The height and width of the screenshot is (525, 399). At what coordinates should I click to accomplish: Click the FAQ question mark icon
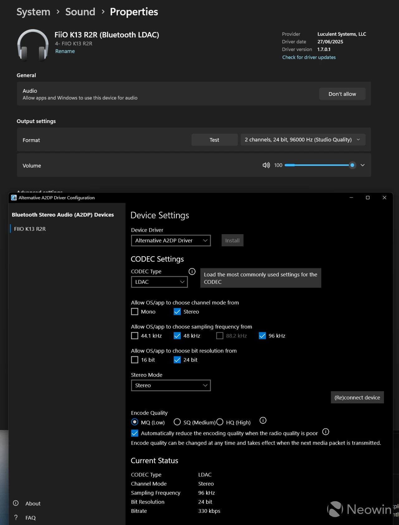coord(16,517)
